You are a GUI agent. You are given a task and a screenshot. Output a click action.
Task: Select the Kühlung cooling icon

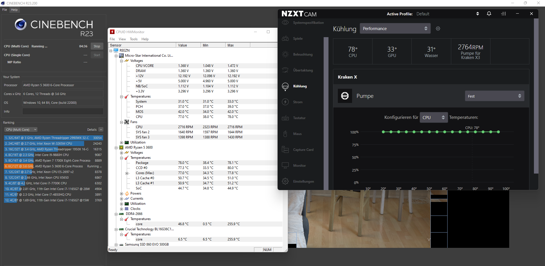pyautogui.click(x=285, y=86)
